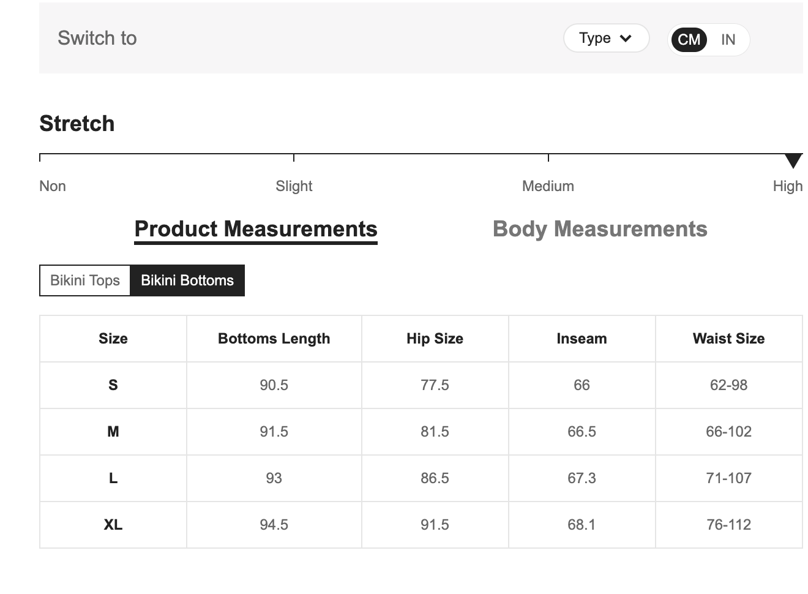Select the S size row label

pos(113,385)
